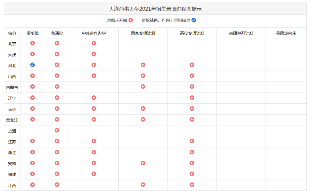Click the red legend icon beside 录取未开始
Image resolution: width=311 pixels, height=191 pixels.
click(131, 20)
